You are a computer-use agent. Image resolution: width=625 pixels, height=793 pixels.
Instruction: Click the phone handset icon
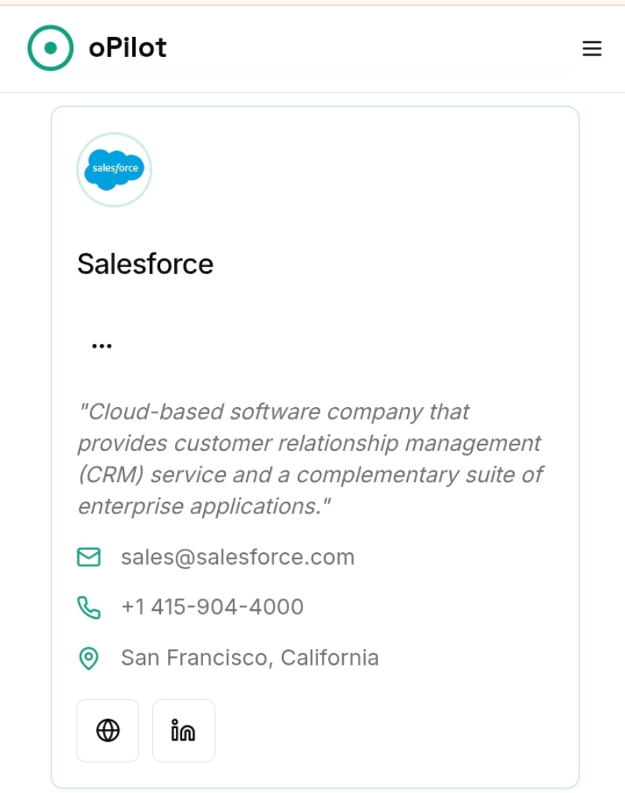(x=89, y=607)
